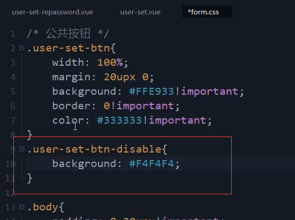
Task: Click the color property on line 7
Action: (x=68, y=120)
